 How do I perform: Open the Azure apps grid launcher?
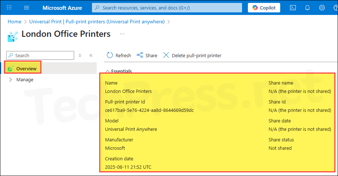(x=9, y=8)
